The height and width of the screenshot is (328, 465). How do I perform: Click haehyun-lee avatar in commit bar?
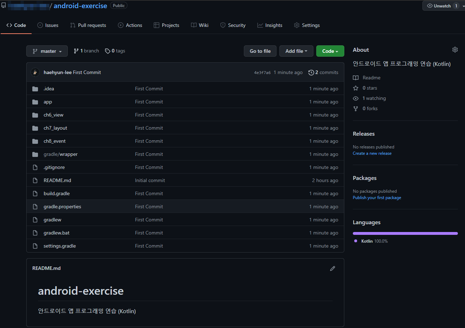(35, 72)
